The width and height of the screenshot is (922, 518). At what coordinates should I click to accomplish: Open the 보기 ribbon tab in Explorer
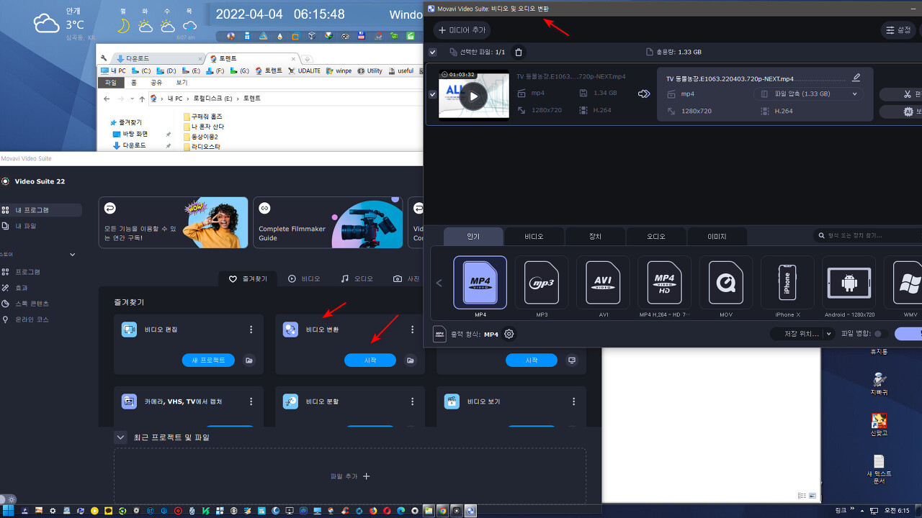[x=182, y=83]
